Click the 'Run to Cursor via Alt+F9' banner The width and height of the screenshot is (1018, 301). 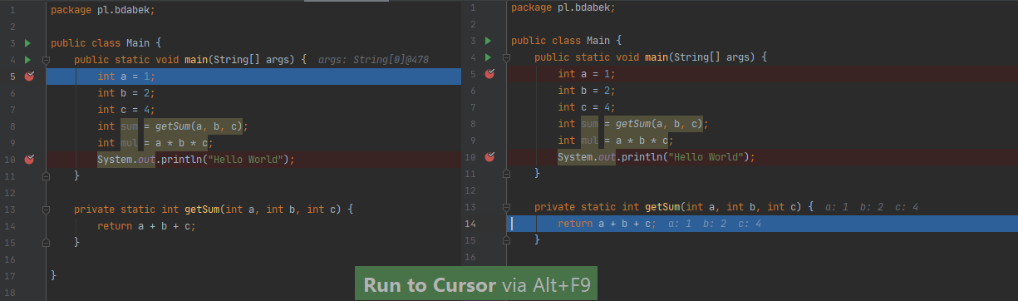(476, 284)
